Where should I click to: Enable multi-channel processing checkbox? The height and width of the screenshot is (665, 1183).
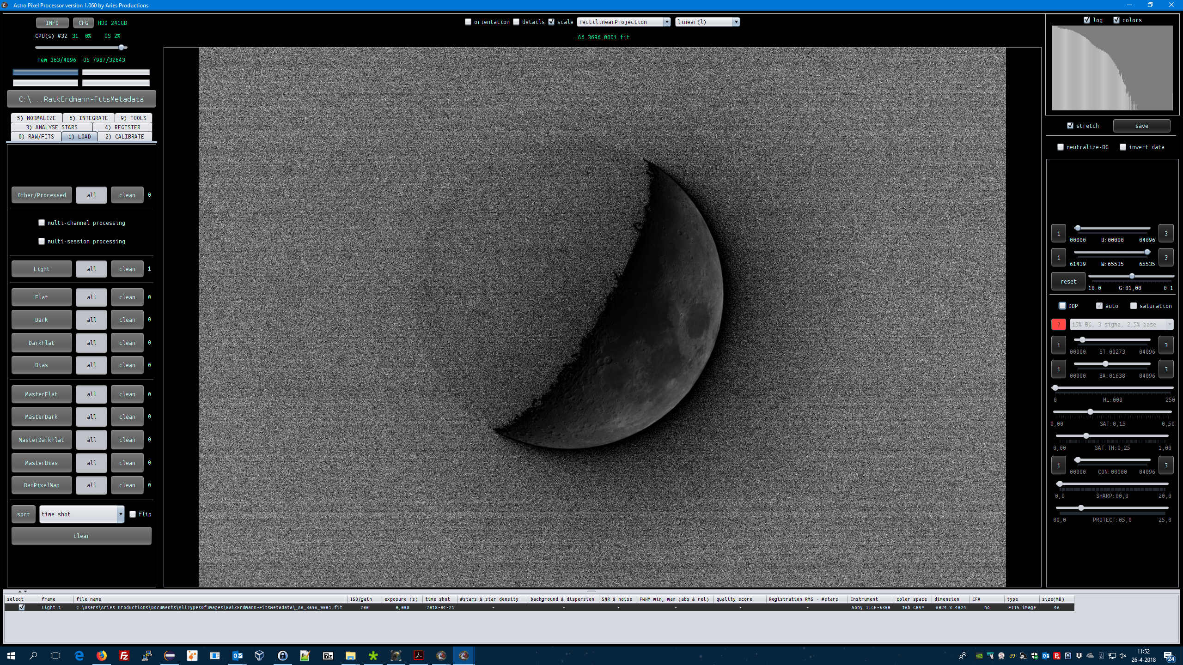42,223
